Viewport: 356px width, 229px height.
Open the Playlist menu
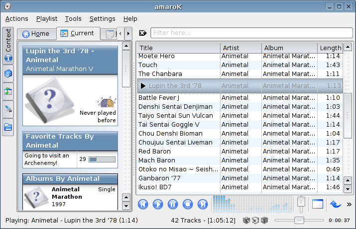pyautogui.click(x=47, y=19)
